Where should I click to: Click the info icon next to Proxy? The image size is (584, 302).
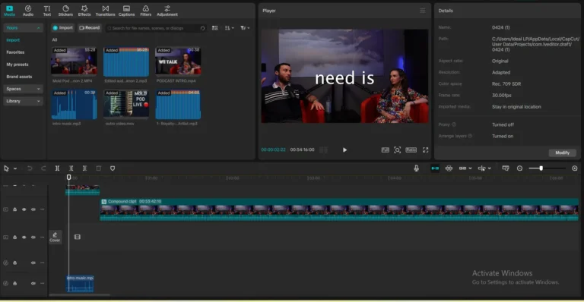click(x=454, y=124)
